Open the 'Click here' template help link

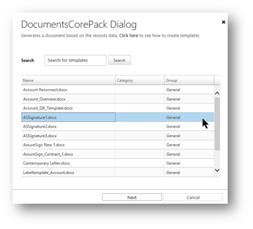pyautogui.click(x=129, y=36)
